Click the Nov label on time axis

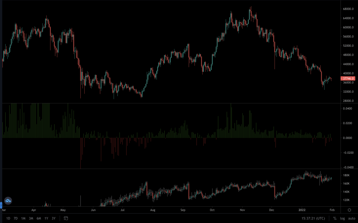242,210
